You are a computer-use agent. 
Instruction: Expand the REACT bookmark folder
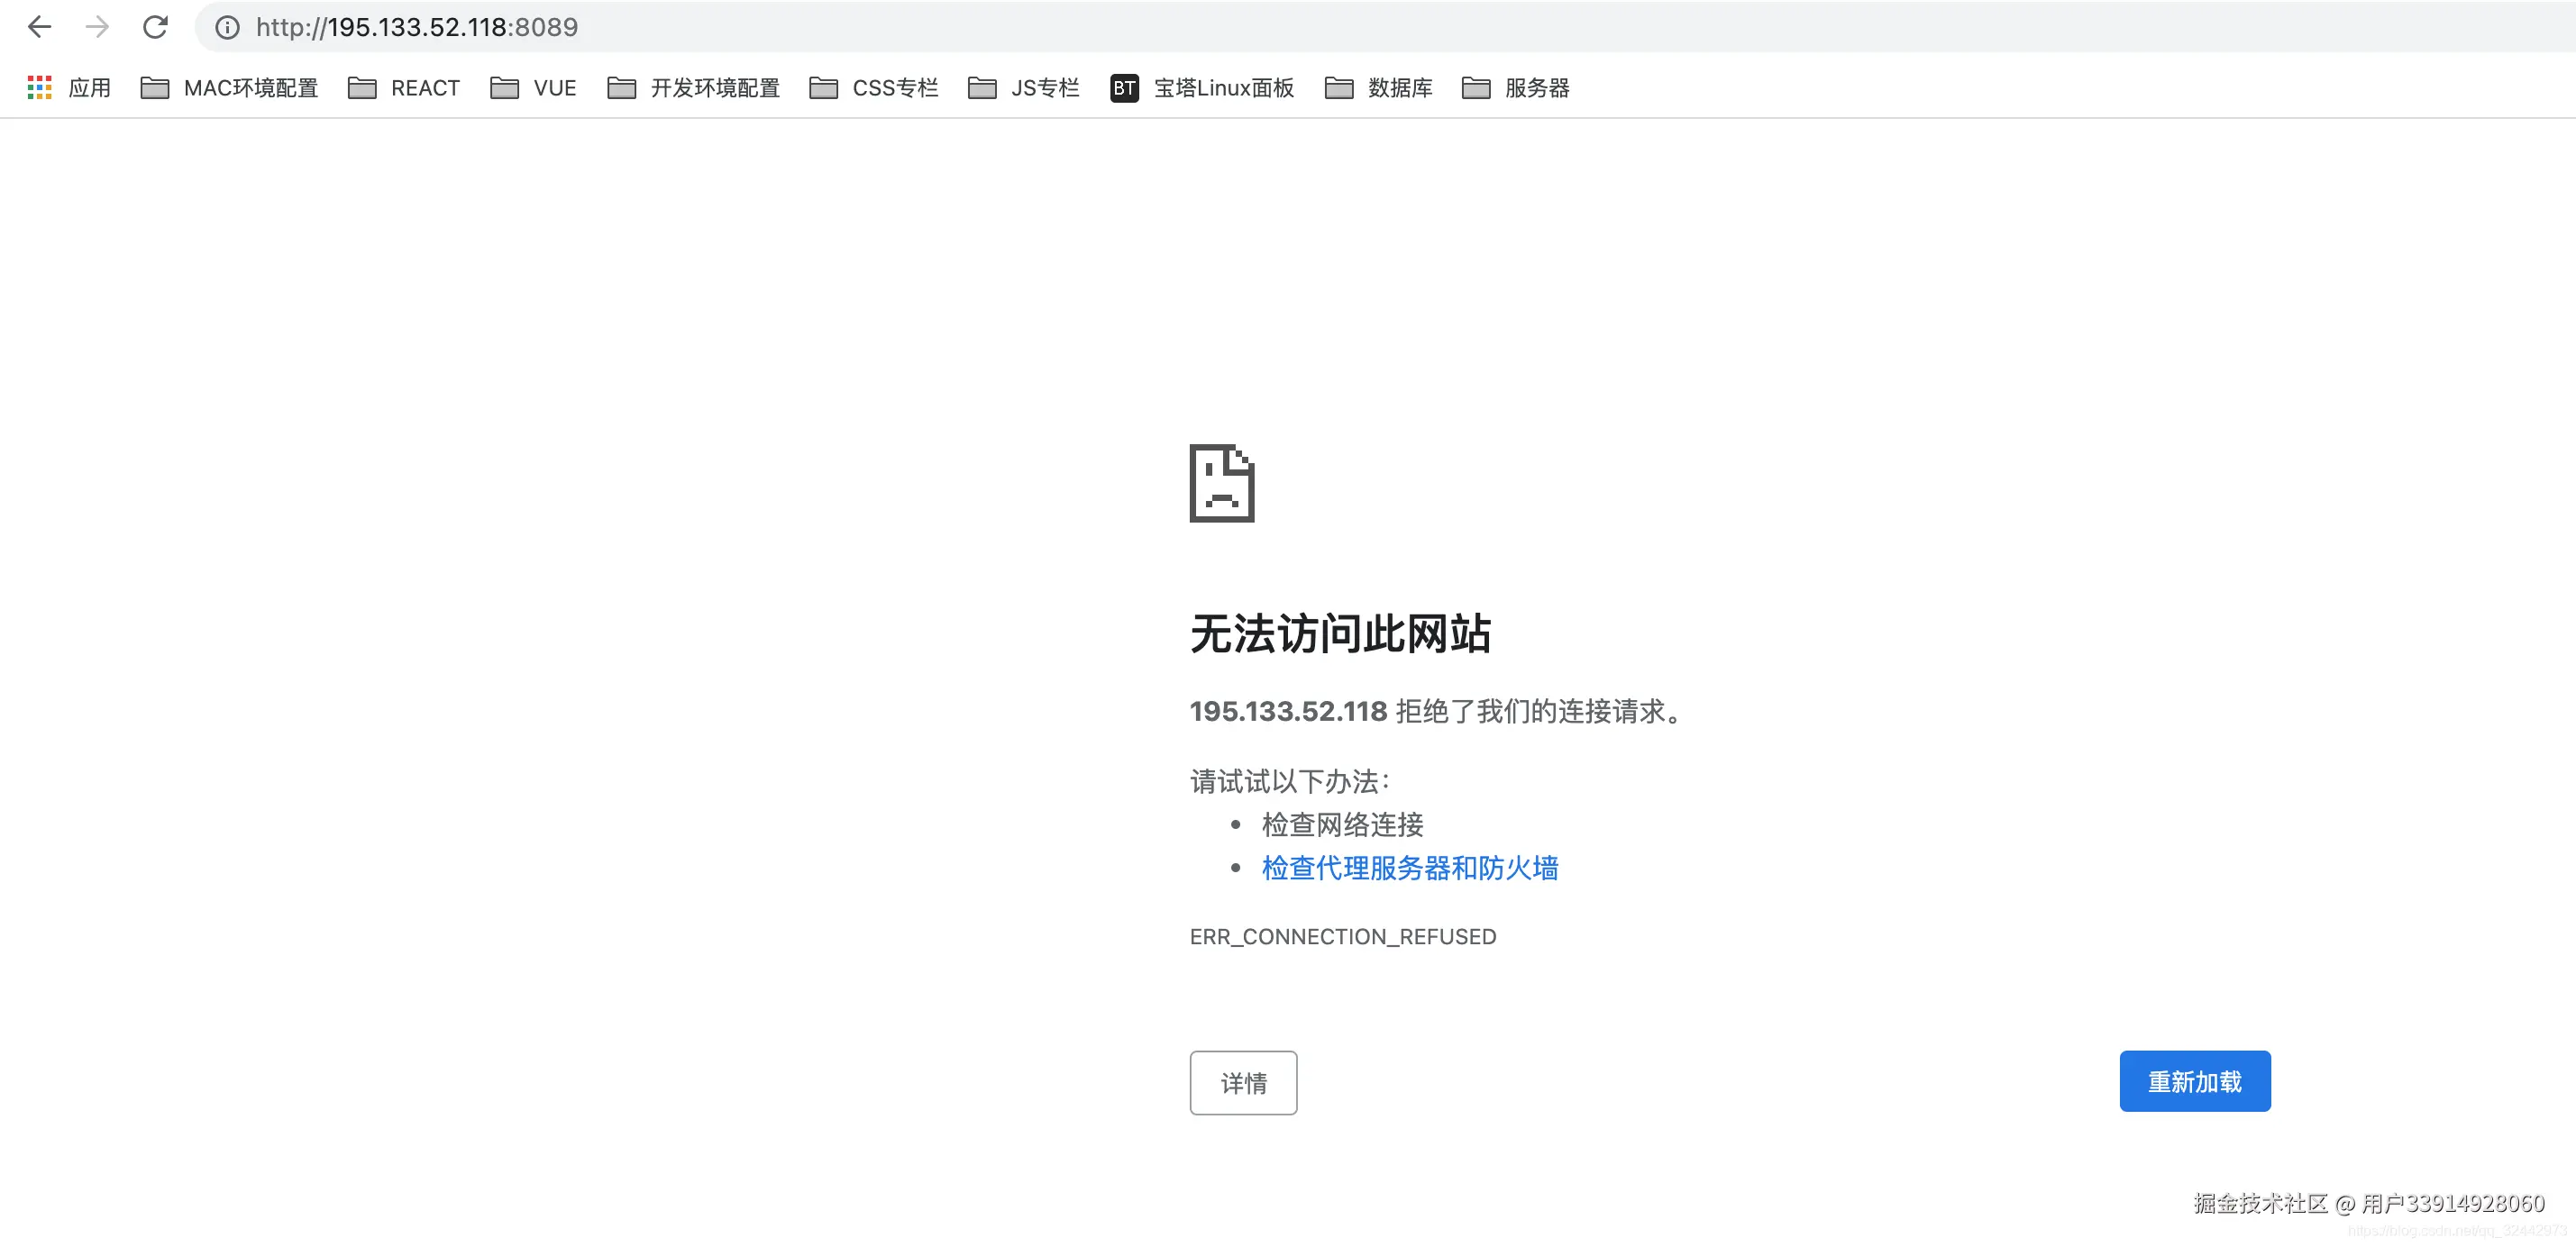pos(404,88)
